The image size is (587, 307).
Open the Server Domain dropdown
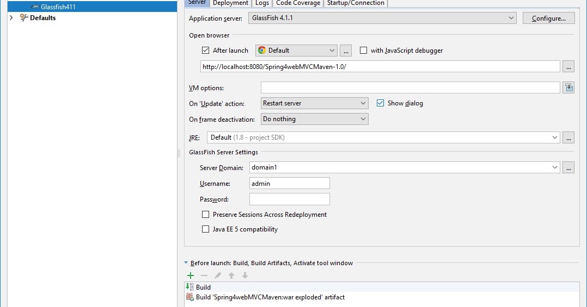405,167
